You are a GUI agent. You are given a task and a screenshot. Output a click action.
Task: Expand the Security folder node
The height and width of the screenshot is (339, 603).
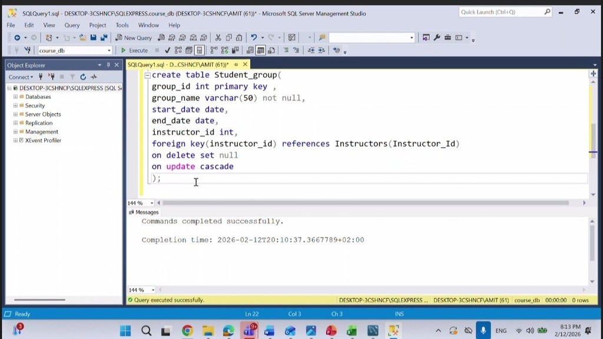point(15,105)
